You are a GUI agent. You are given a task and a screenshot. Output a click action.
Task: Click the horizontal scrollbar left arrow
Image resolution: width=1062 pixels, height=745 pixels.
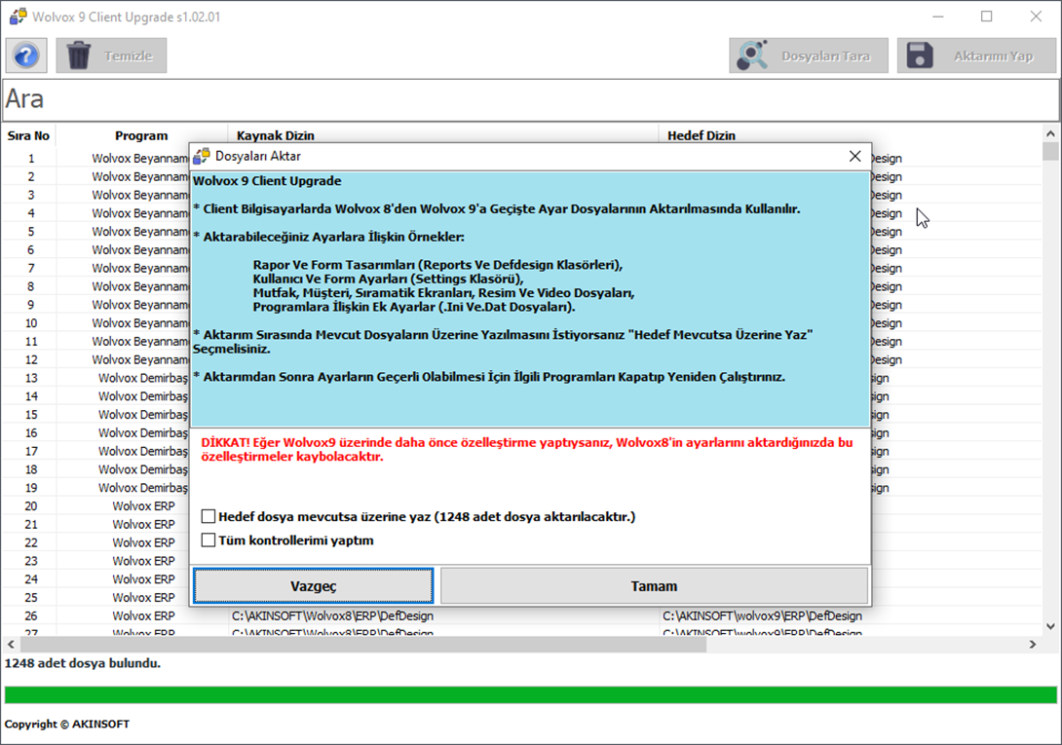pos(10,644)
